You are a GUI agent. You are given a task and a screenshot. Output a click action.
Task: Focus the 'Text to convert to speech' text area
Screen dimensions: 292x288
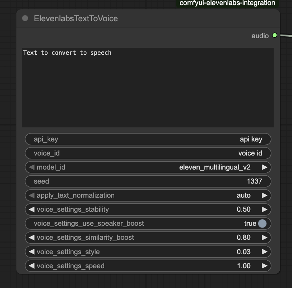click(148, 87)
